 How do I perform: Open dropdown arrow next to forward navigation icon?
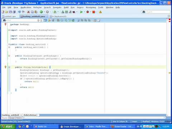pos(50,12)
